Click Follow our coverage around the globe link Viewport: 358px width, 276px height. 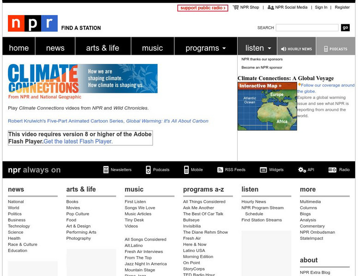326,88
